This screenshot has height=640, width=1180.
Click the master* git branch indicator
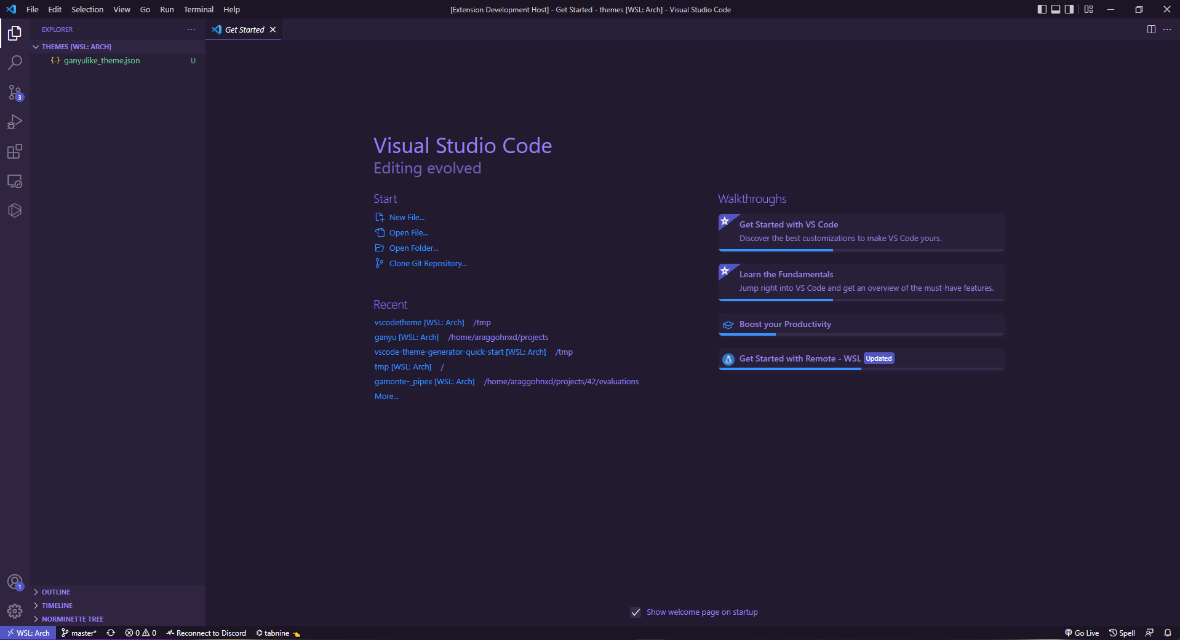(x=79, y=633)
